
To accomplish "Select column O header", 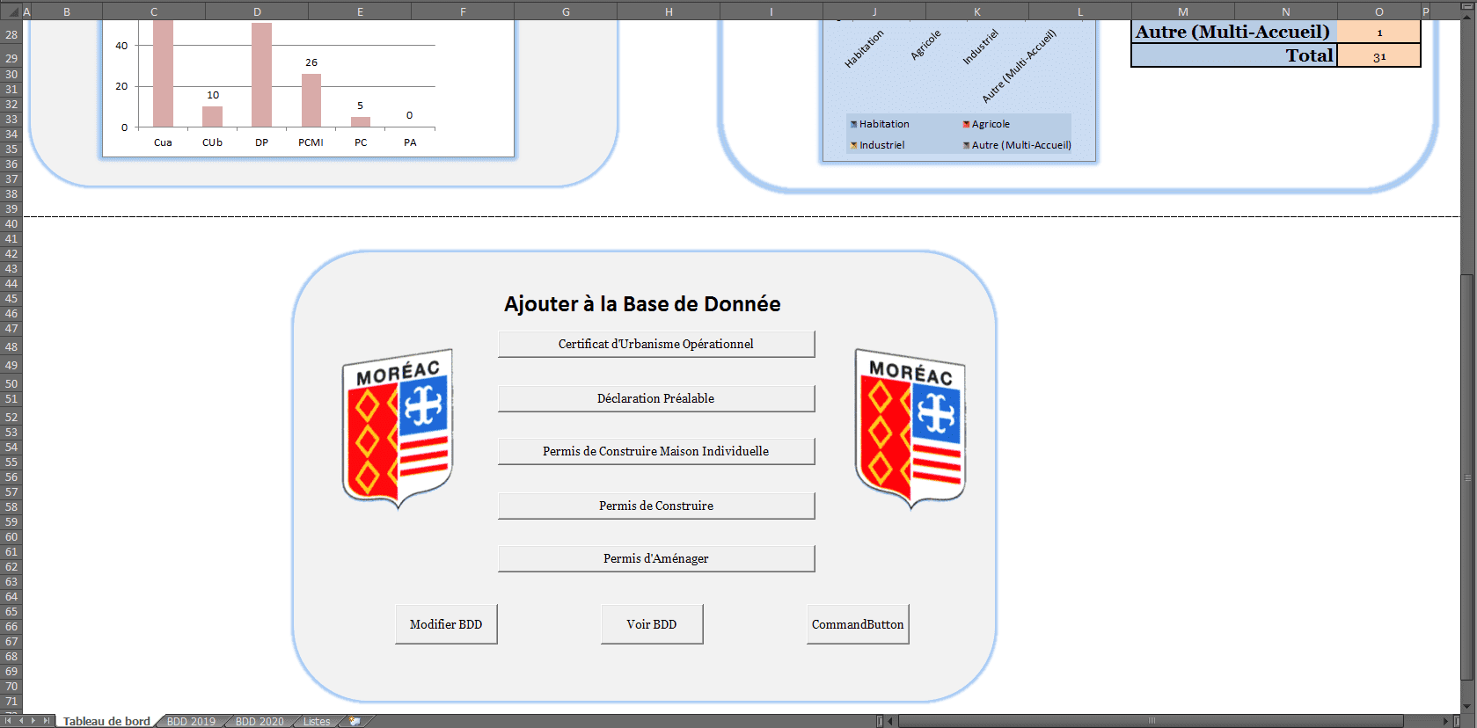I will click(1379, 11).
